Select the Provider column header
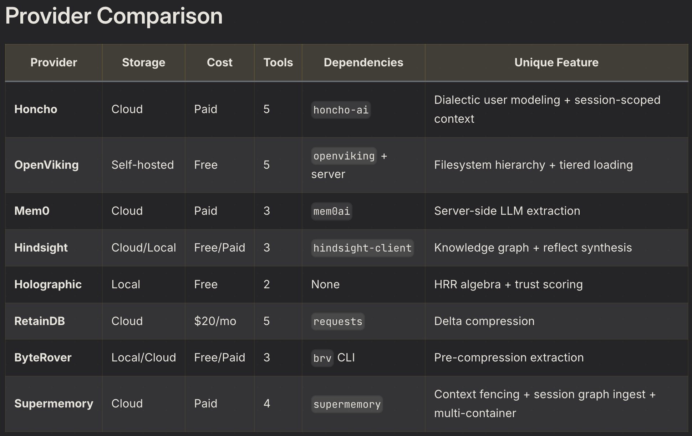 point(54,62)
